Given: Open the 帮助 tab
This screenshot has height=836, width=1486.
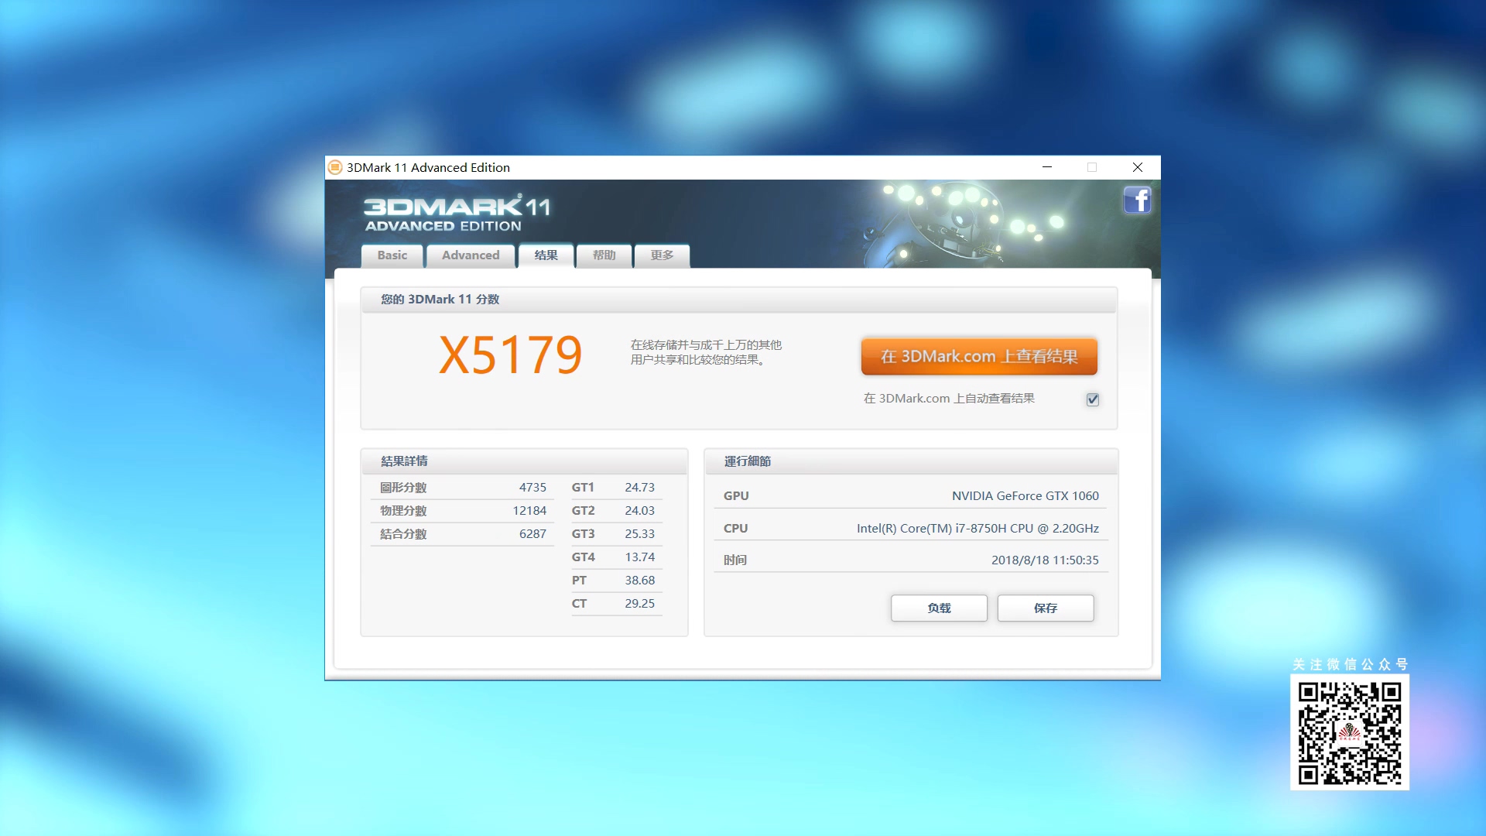Looking at the screenshot, I should 604,255.
